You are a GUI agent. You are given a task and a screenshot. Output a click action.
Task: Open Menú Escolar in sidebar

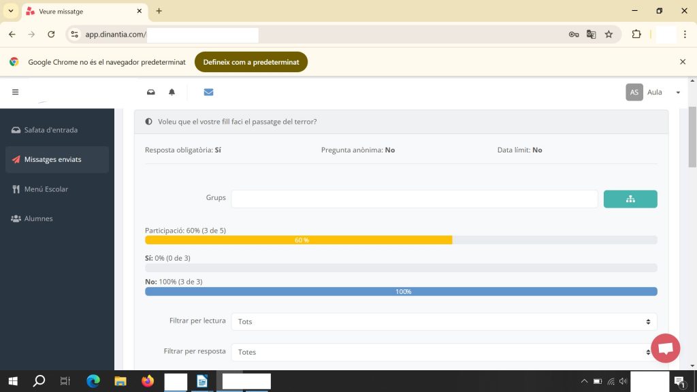click(46, 189)
